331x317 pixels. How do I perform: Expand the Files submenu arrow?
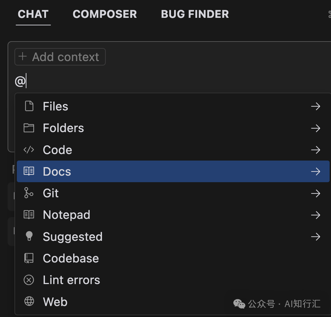tap(316, 106)
